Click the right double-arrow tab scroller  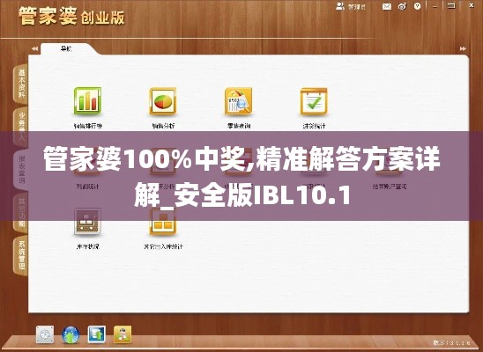[x=463, y=48]
